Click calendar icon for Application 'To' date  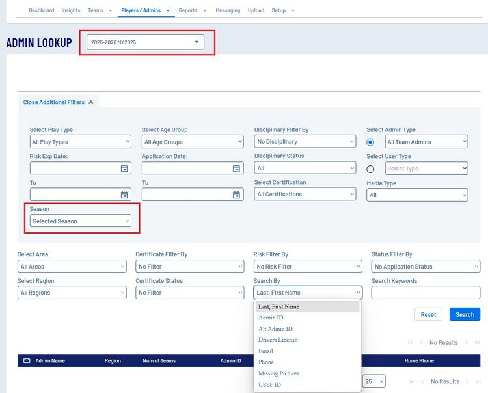tap(237, 195)
